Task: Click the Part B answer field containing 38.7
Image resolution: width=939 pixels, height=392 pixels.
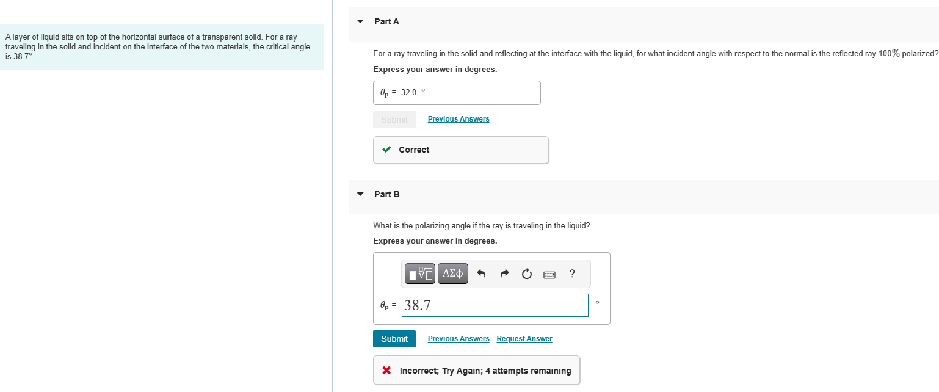Action: (x=495, y=305)
